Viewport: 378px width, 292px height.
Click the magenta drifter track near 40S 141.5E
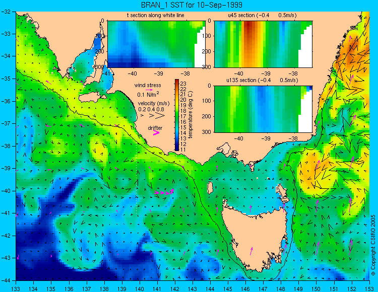point(164,192)
